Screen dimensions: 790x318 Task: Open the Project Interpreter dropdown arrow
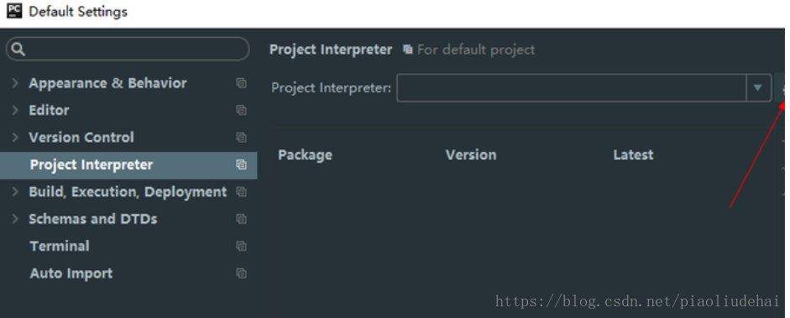758,88
